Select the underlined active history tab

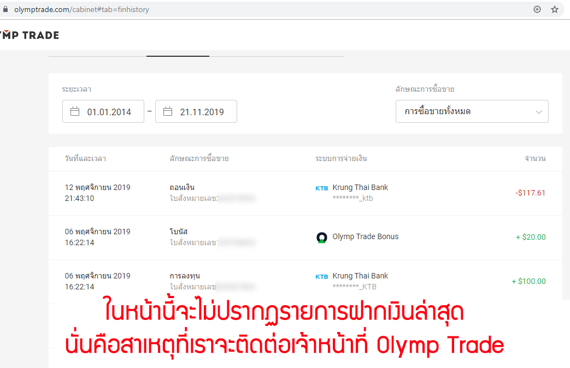pos(178,55)
